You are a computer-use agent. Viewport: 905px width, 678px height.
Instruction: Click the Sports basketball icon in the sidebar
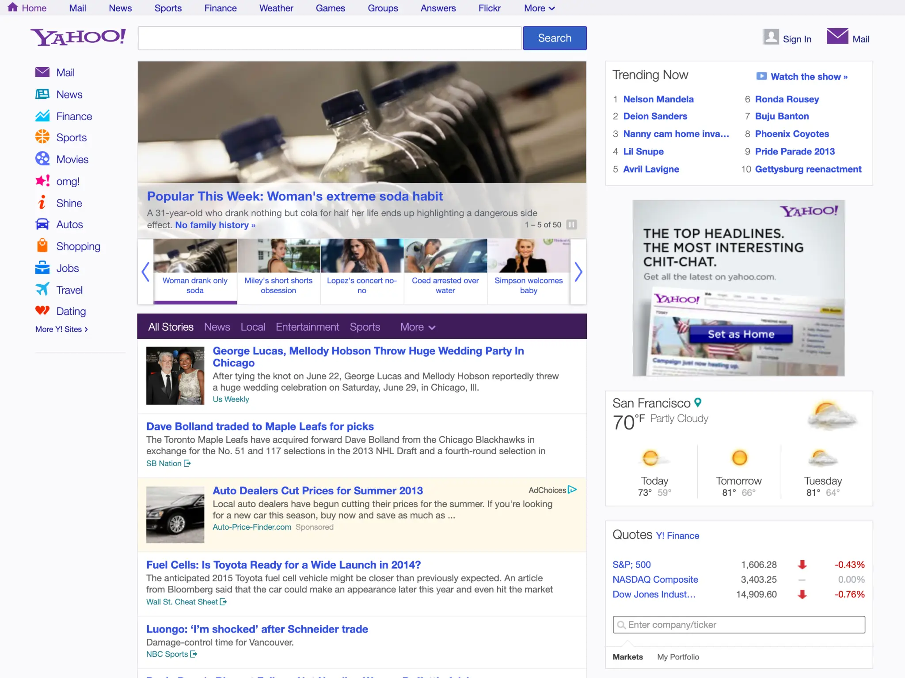pos(42,137)
